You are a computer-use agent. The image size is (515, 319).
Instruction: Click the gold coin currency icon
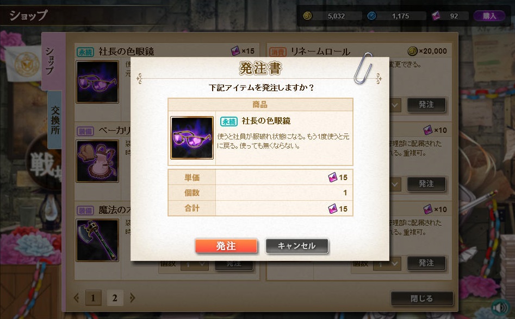[307, 16]
